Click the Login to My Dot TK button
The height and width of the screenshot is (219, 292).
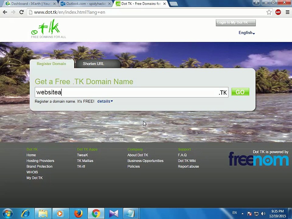pyautogui.click(x=235, y=23)
